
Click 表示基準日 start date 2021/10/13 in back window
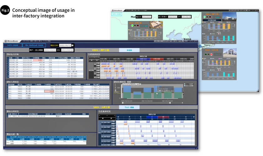pos(173,17)
